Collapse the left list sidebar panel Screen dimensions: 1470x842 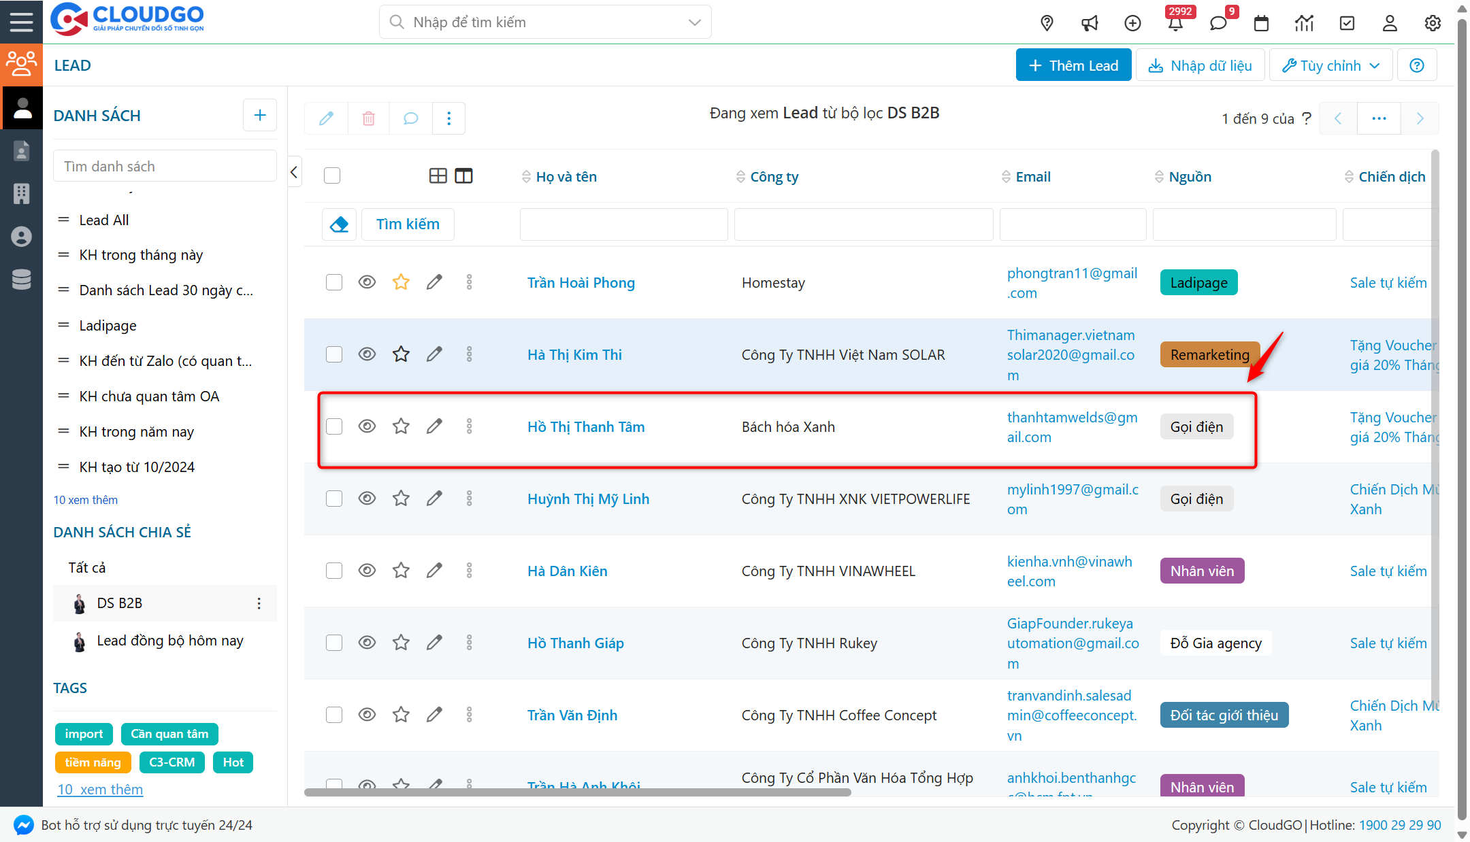(x=294, y=172)
